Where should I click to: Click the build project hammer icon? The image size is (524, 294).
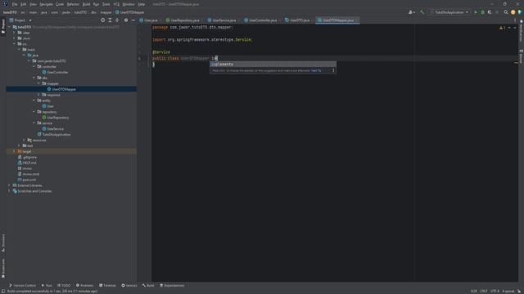[x=422, y=12]
